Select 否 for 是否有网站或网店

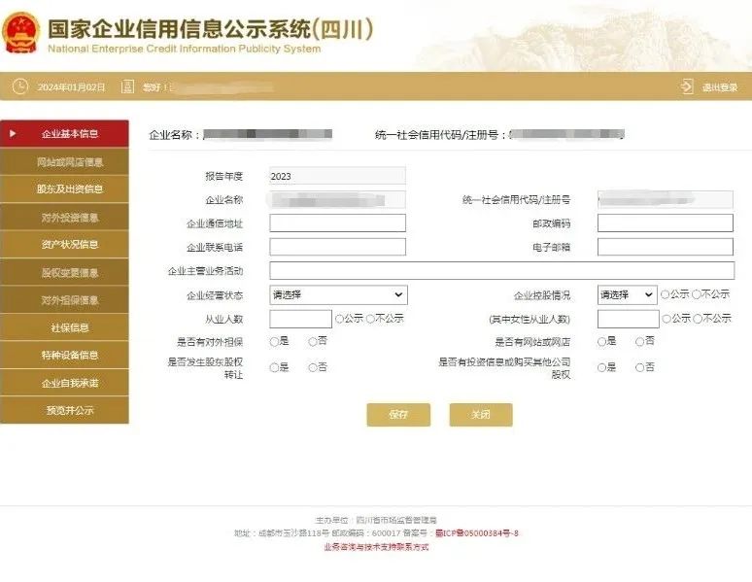(x=640, y=341)
